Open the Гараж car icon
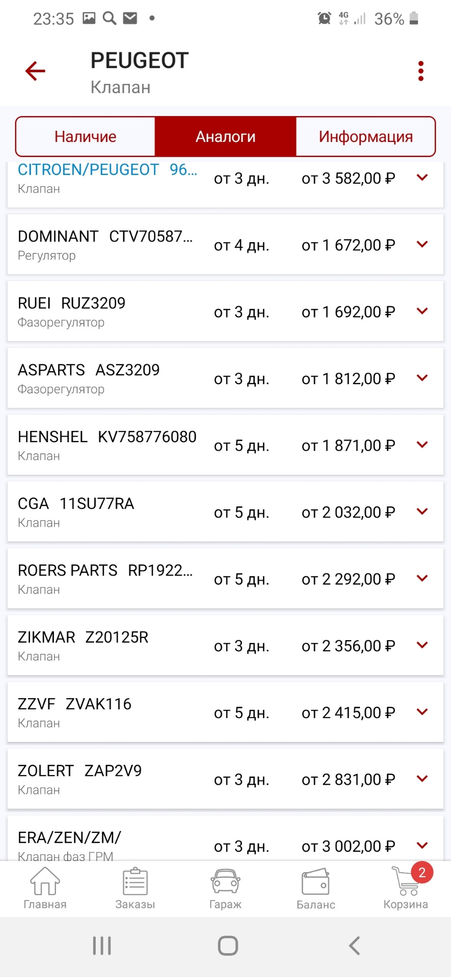 pyautogui.click(x=225, y=888)
